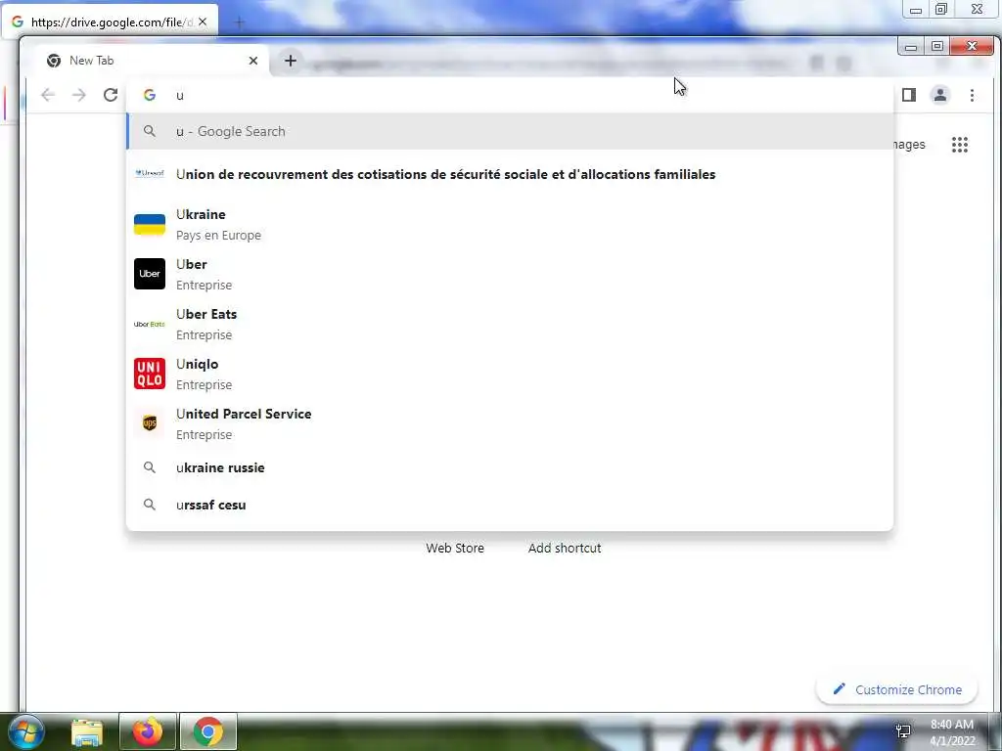
Task: Select 'urssaf cesu' search suggestion
Action: coord(510,505)
